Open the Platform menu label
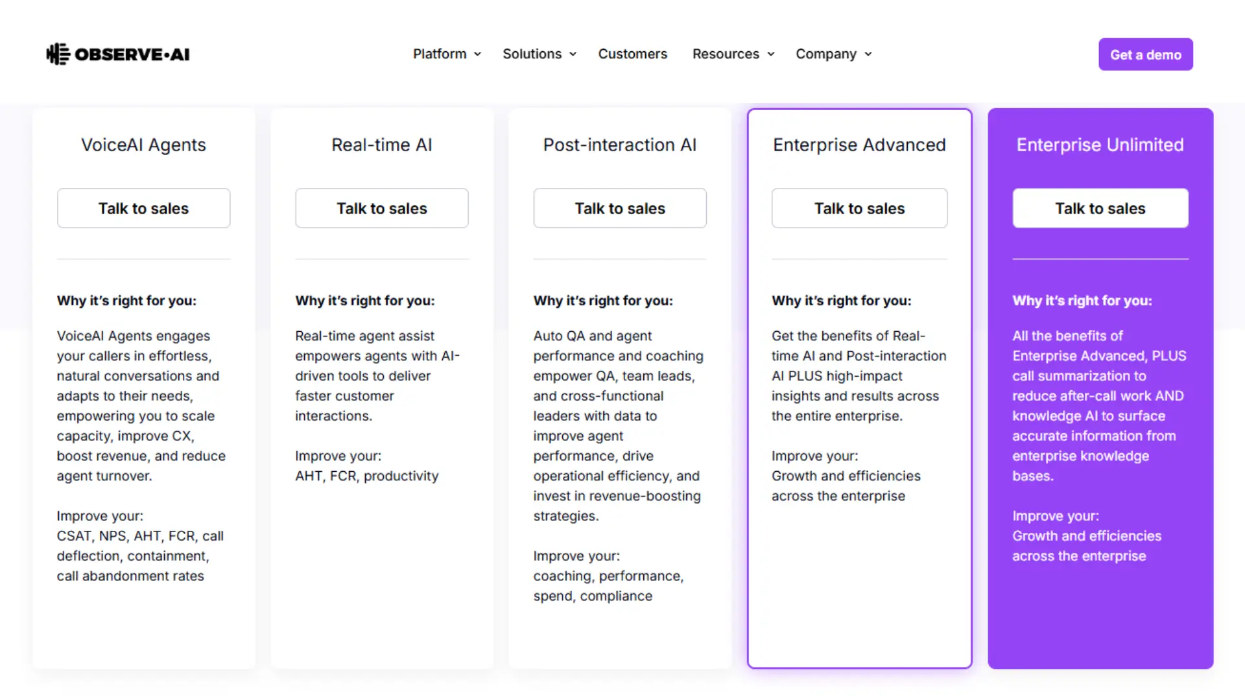The width and height of the screenshot is (1245, 700). (x=440, y=54)
